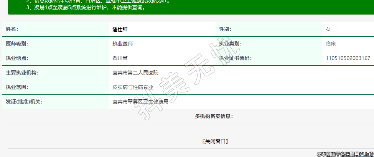Click the 性别 field label
Viewport: 374px width, 157px height.
coord(225,29)
